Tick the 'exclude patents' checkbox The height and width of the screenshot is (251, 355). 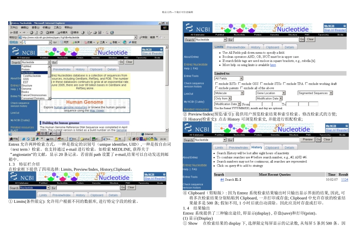point(216,88)
